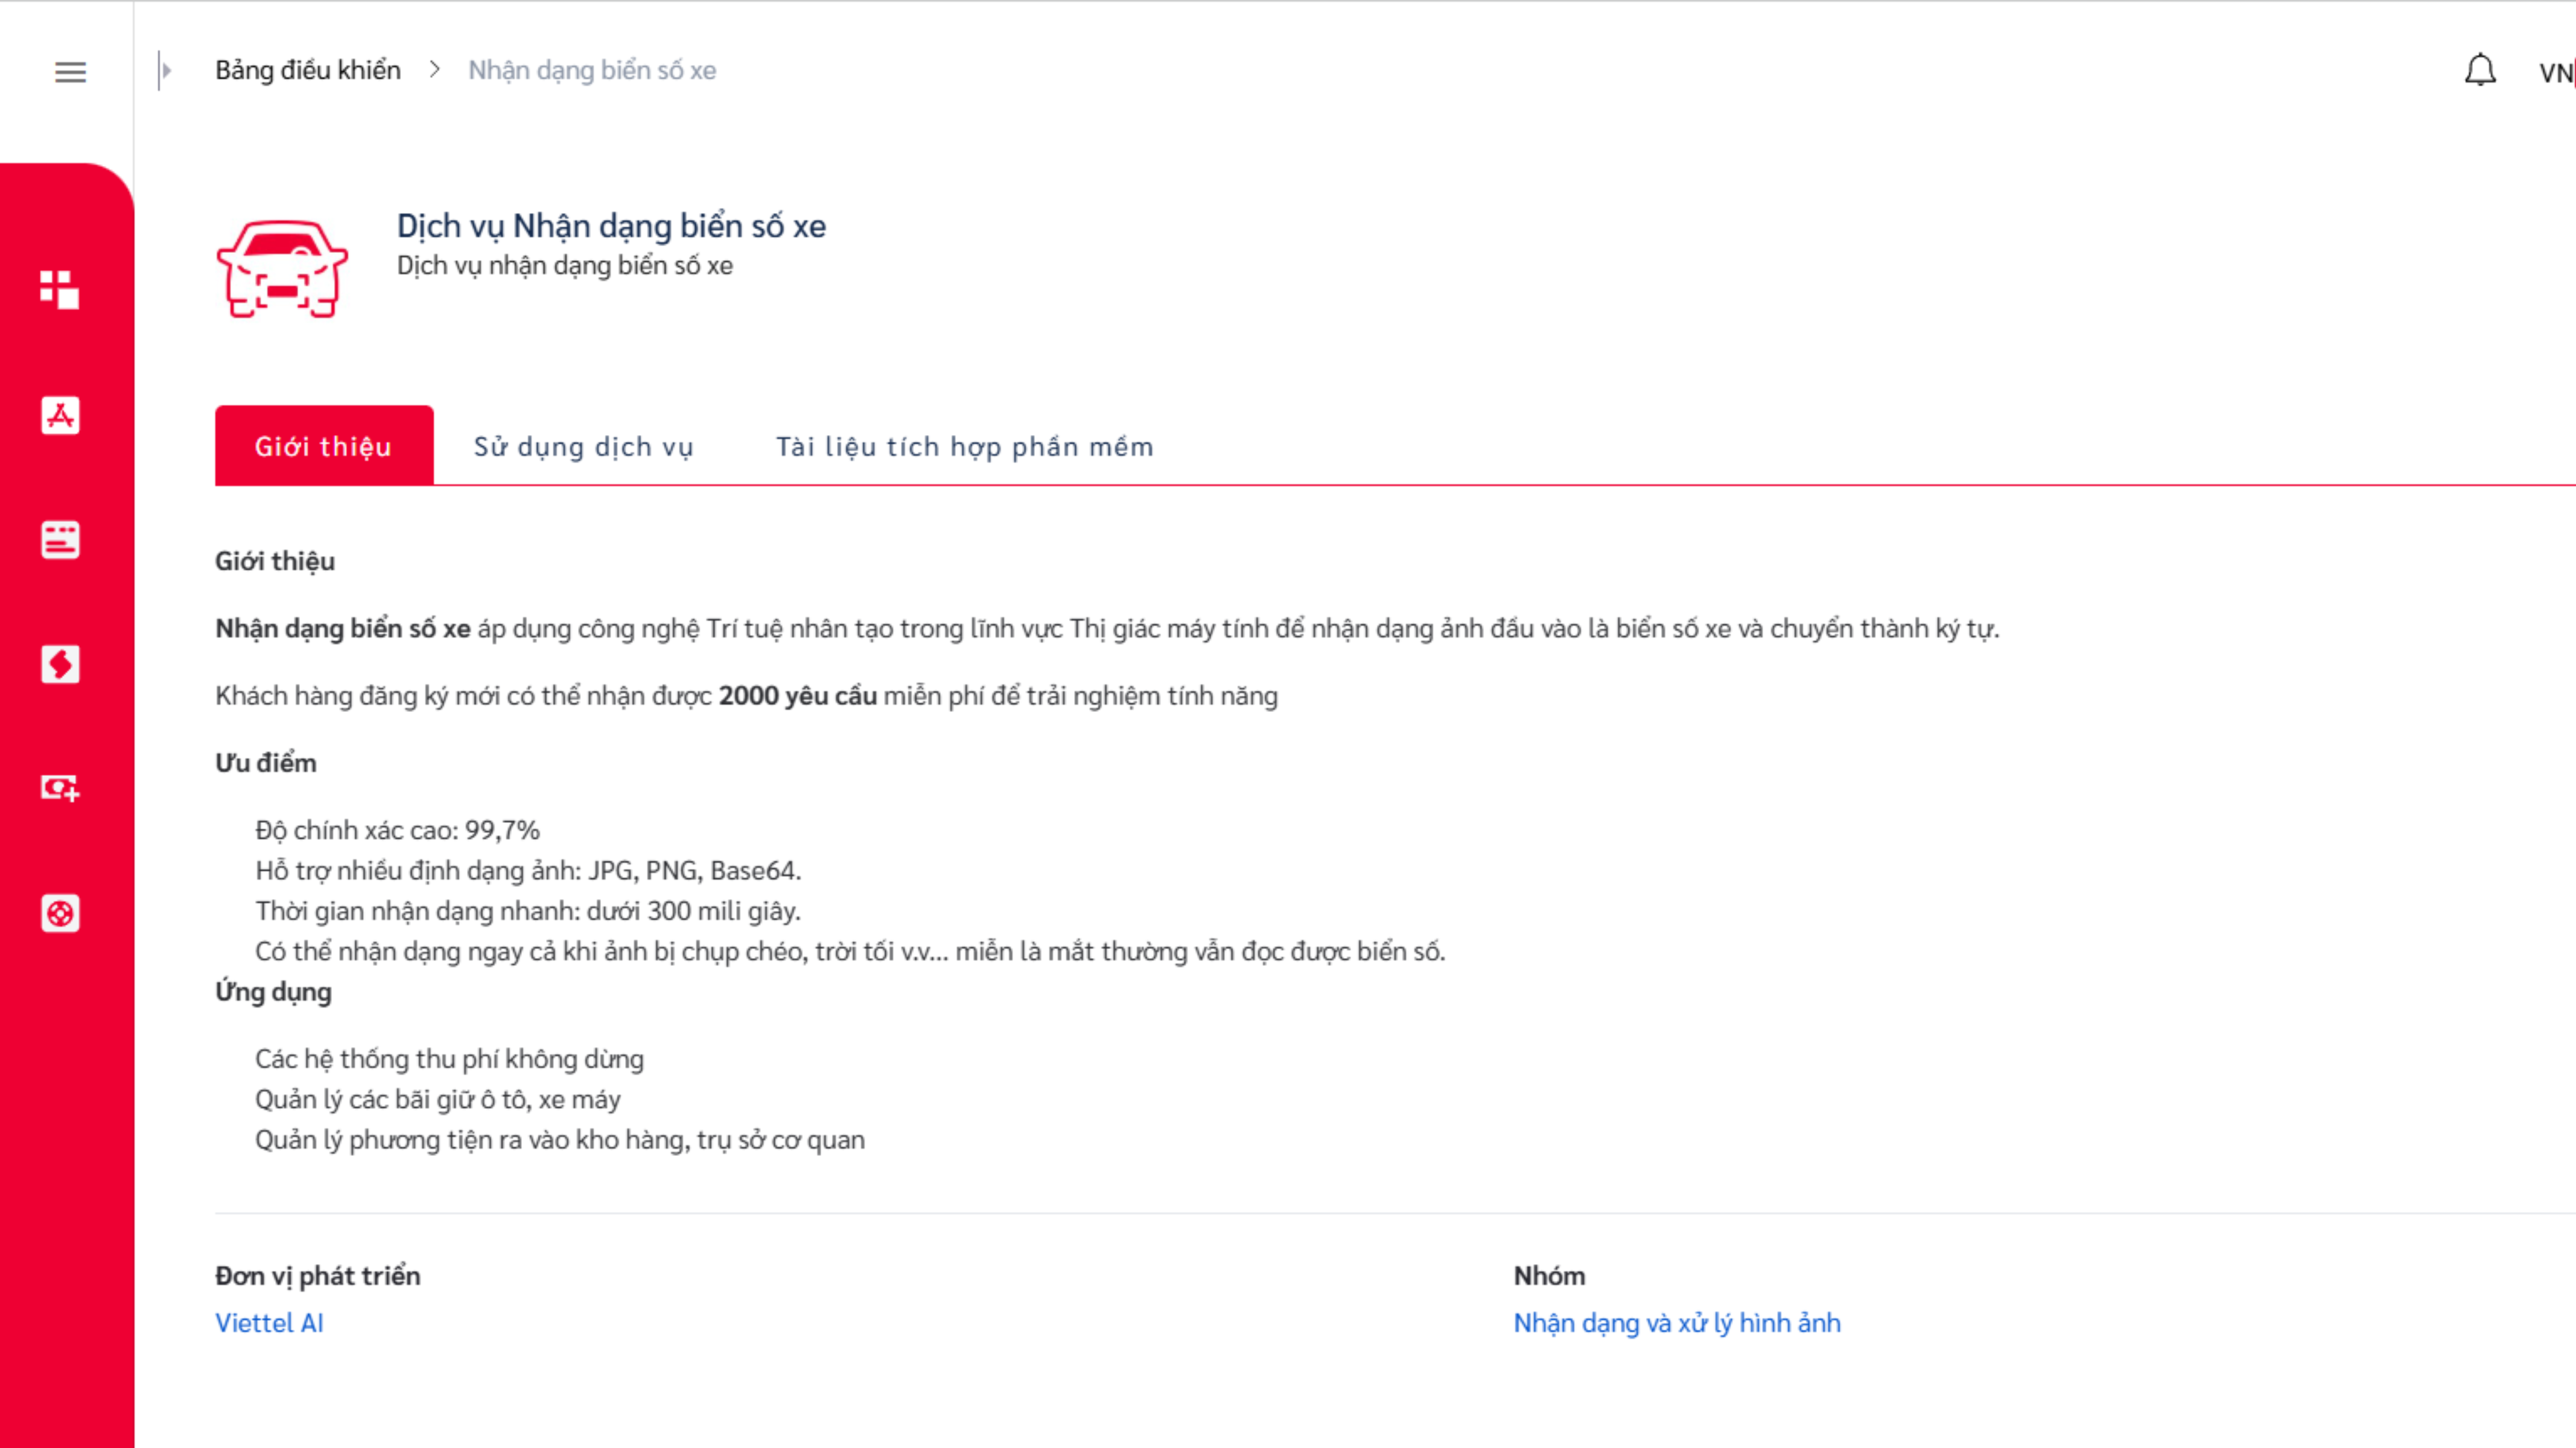Open the VN language selector
Screen dimensions: 2576x1448
2557,72
